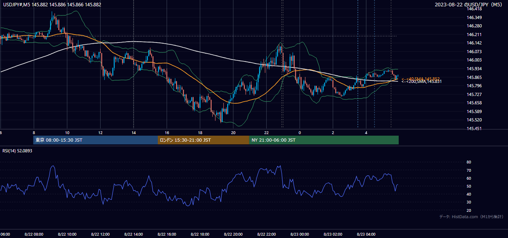Click the orange 40 SMA value label
Image resolution: width=508 pixels, height=238 pixels.
coord(420,79)
